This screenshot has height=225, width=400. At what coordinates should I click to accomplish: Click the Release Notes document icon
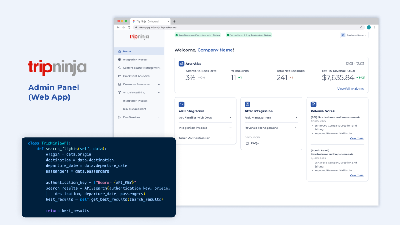pos(314,104)
